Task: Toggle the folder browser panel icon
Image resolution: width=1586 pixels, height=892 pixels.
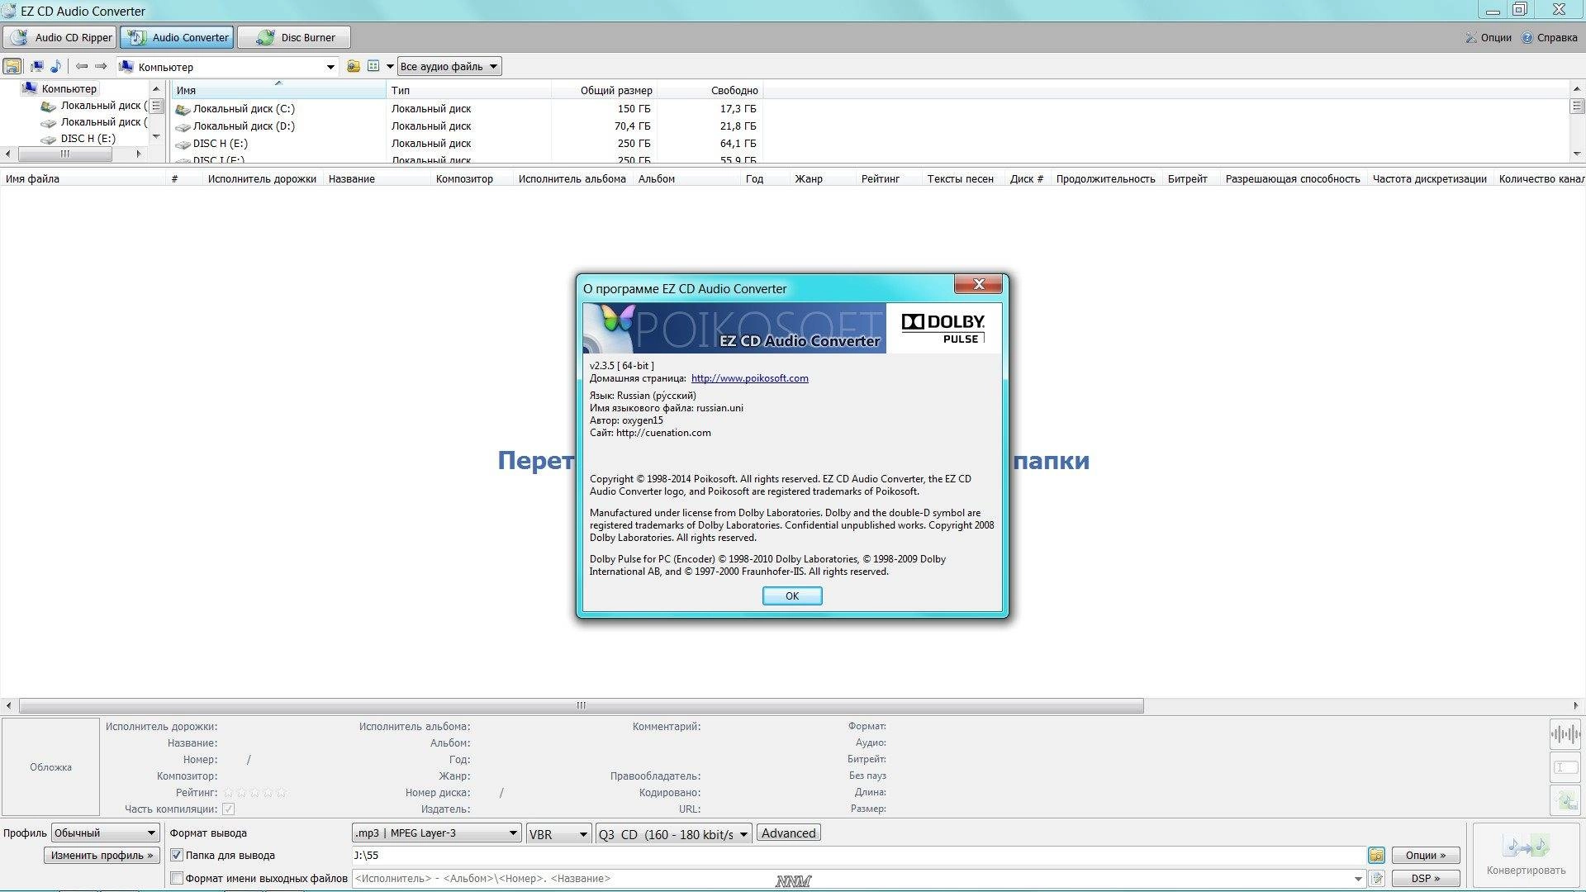Action: tap(12, 66)
